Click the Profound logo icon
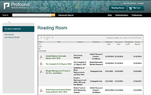This screenshot has width=151, height=95. 7,6
